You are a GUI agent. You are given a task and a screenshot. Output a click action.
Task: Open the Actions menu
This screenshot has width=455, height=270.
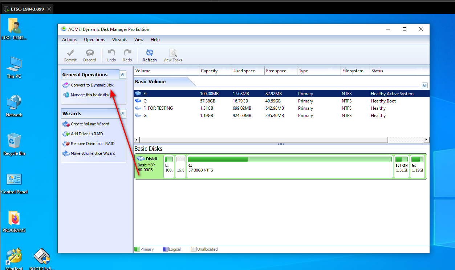pos(69,40)
